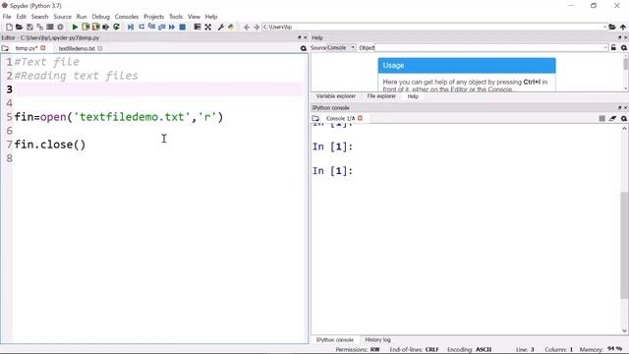Switch to textfiledemo.txt editor tab

(x=77, y=48)
